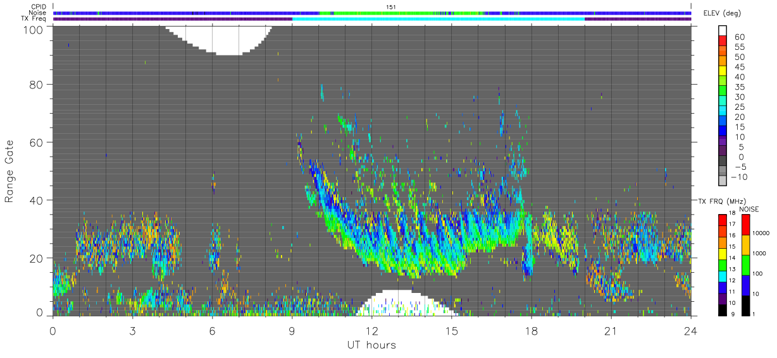Click the 30 label on the ELEV colorbar
The image size is (777, 358).
(x=739, y=97)
